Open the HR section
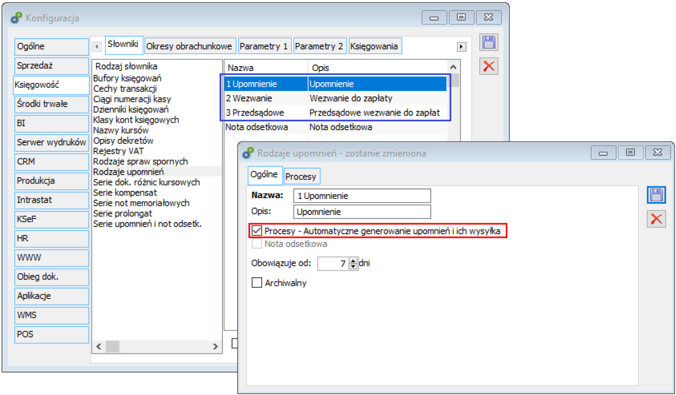This screenshot has height=395, width=676. click(52, 238)
